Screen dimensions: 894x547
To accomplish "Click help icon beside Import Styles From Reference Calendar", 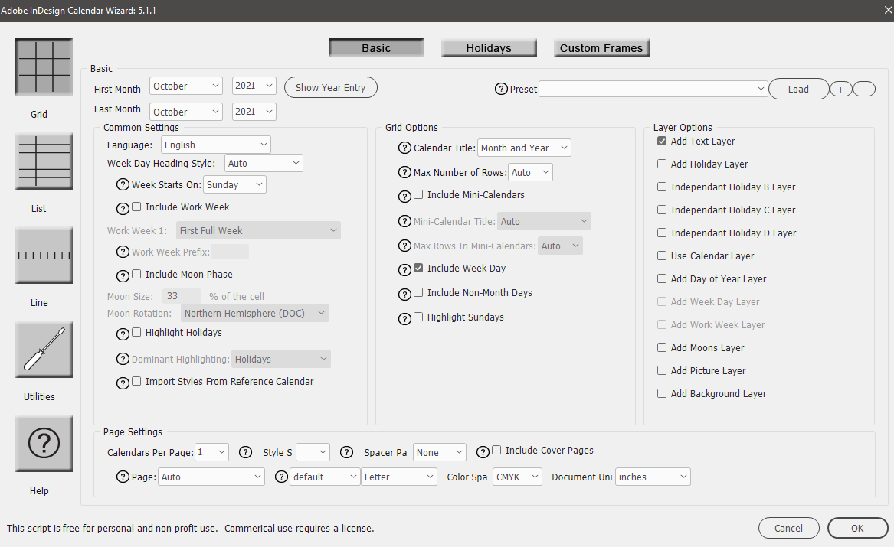I will 123,383.
